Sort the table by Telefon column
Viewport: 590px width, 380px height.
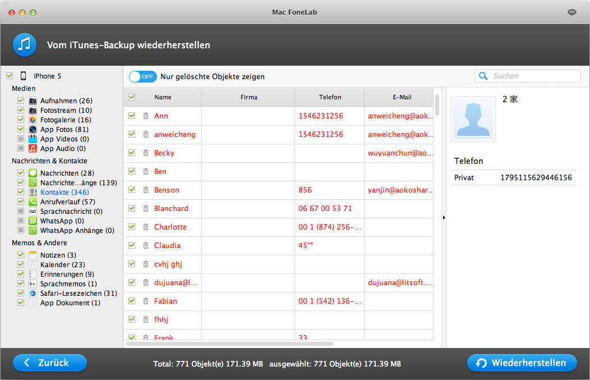330,97
